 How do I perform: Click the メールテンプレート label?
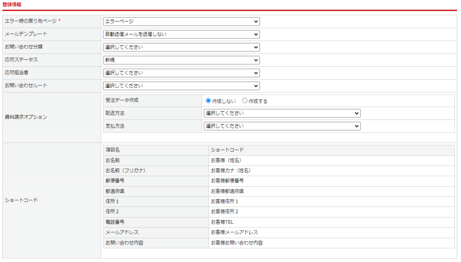click(26, 34)
